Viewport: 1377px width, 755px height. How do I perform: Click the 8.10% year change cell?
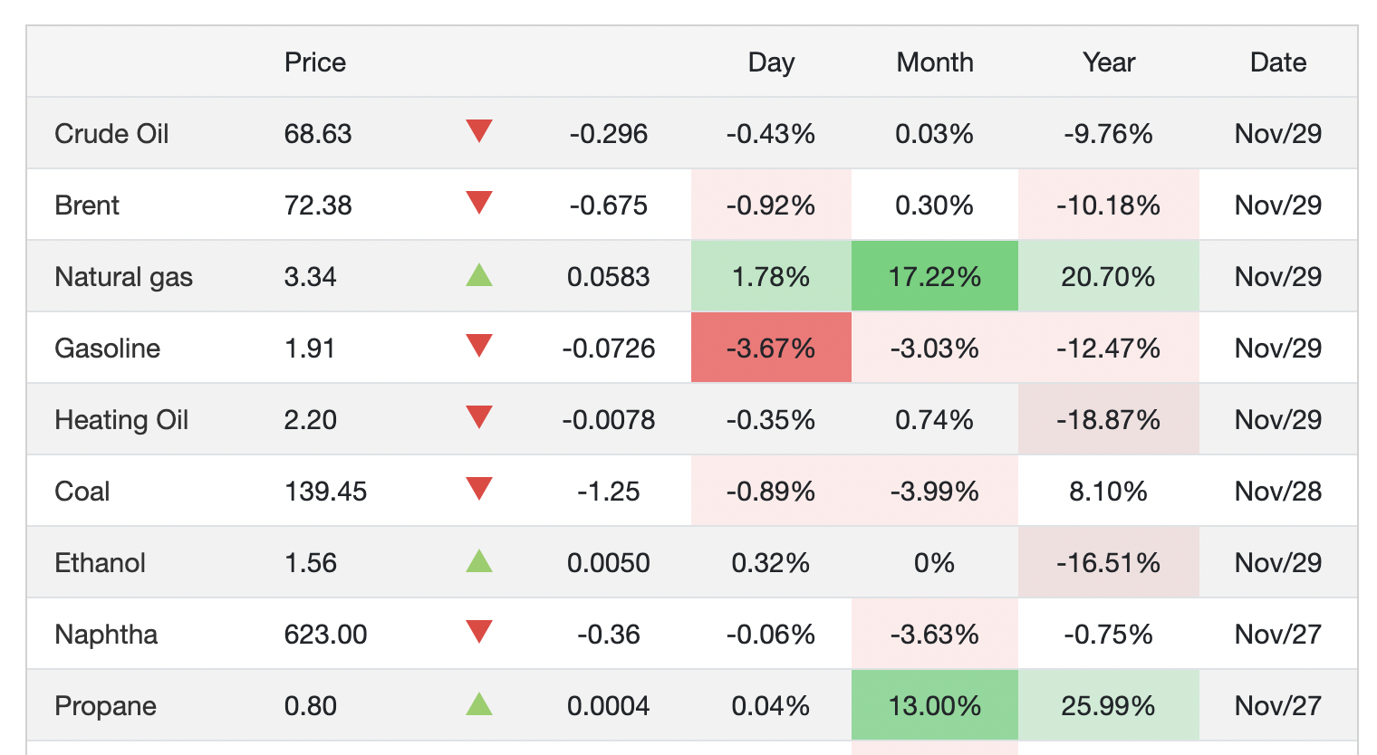pos(1109,492)
